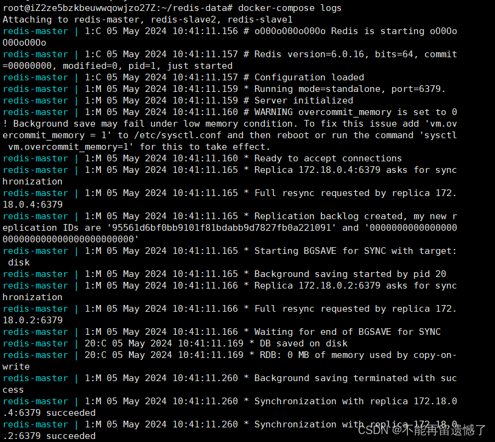Click 'WARNING overcommit_memory is set to 0'
This screenshot has height=442, width=495.
356,112
